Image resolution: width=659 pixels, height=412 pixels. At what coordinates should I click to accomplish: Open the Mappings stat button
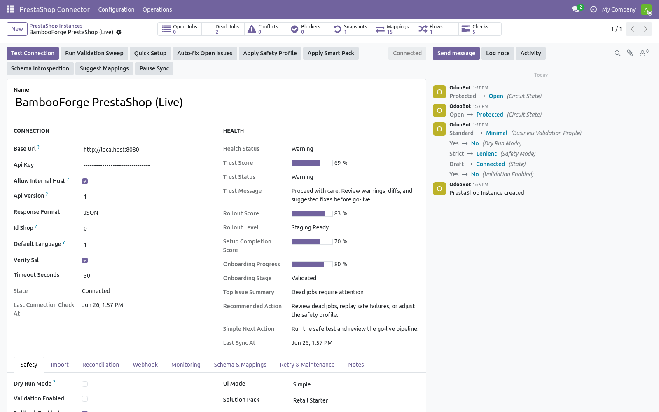point(394,29)
